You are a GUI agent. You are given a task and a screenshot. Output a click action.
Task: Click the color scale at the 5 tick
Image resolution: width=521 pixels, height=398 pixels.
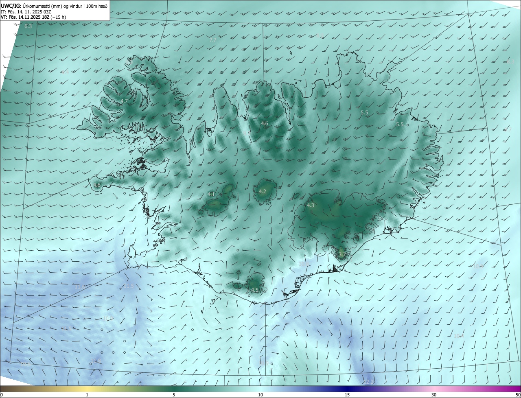(x=174, y=395)
